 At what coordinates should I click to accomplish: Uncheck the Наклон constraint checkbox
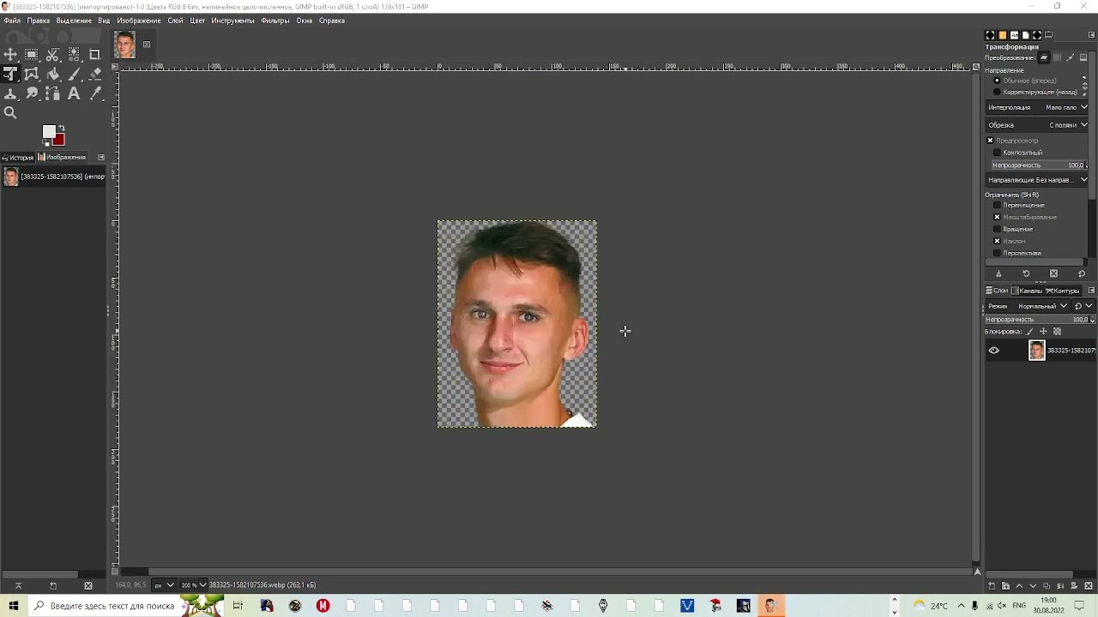coord(997,241)
